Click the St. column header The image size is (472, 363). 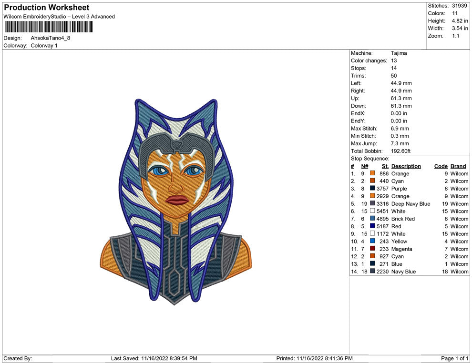click(x=385, y=166)
